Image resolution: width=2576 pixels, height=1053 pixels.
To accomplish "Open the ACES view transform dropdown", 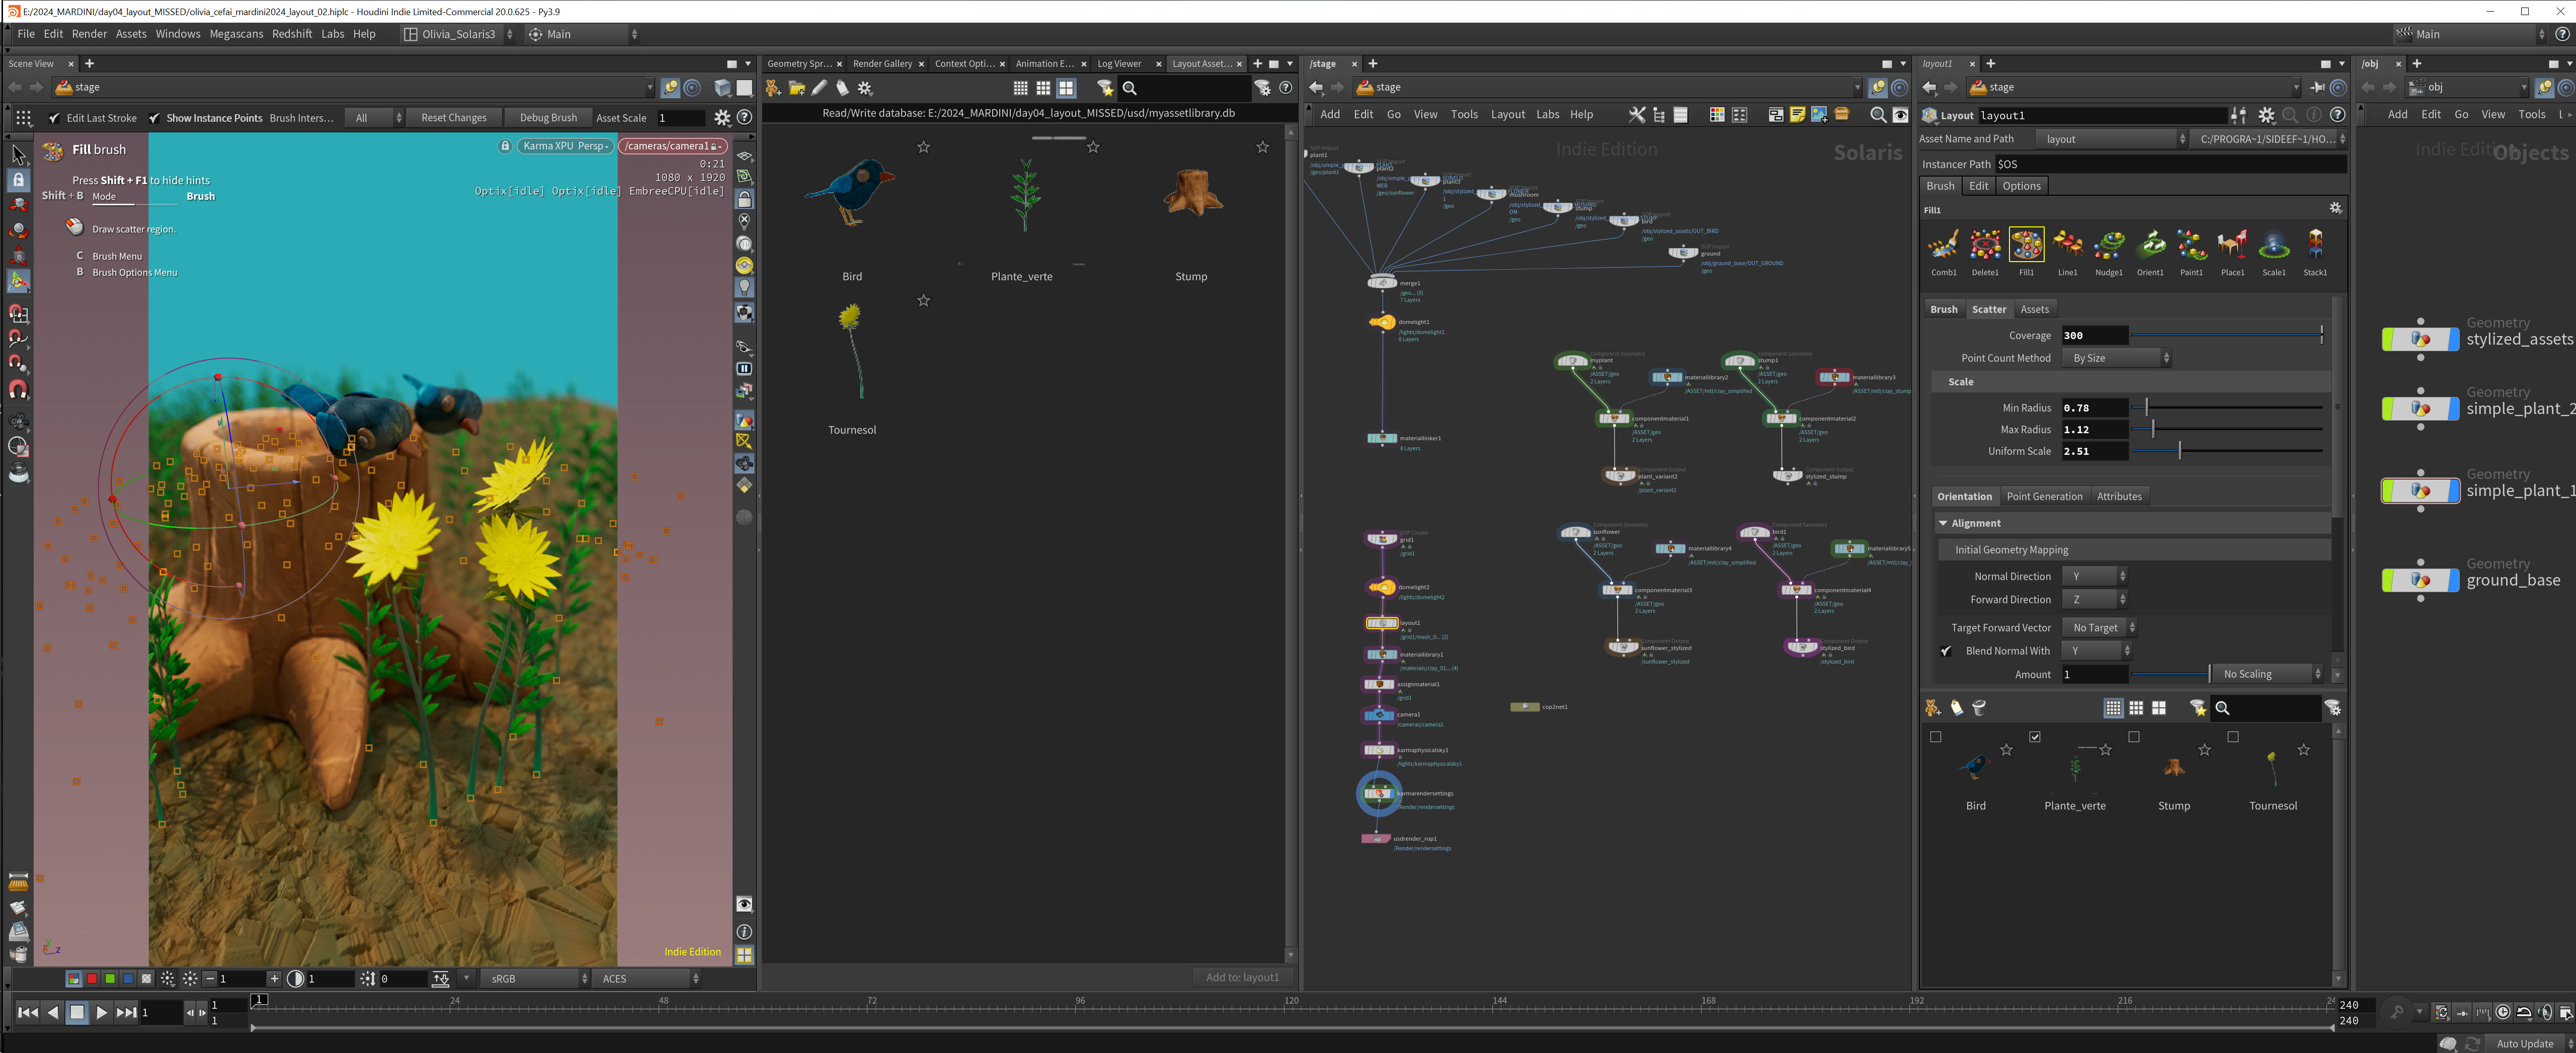I will tap(645, 979).
